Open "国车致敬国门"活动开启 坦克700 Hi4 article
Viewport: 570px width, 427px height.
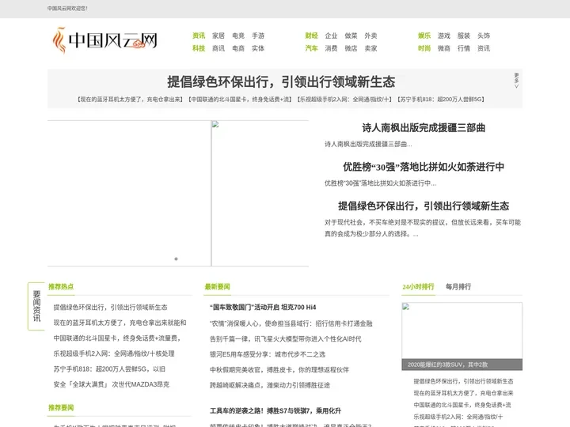(x=263, y=307)
